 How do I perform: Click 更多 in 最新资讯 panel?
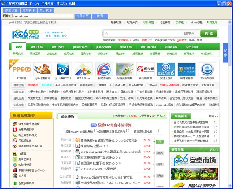point(214,116)
